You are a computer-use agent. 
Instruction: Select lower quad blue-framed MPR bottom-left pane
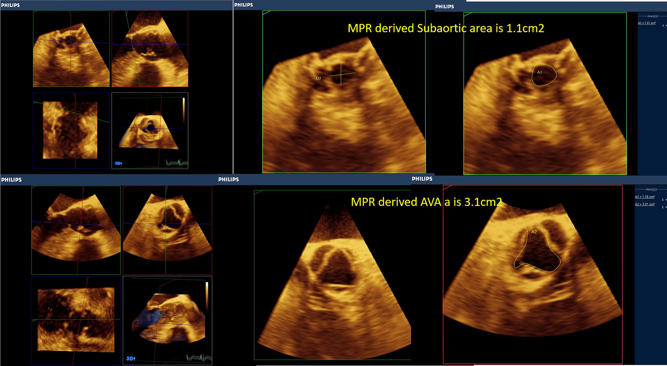click(x=76, y=321)
